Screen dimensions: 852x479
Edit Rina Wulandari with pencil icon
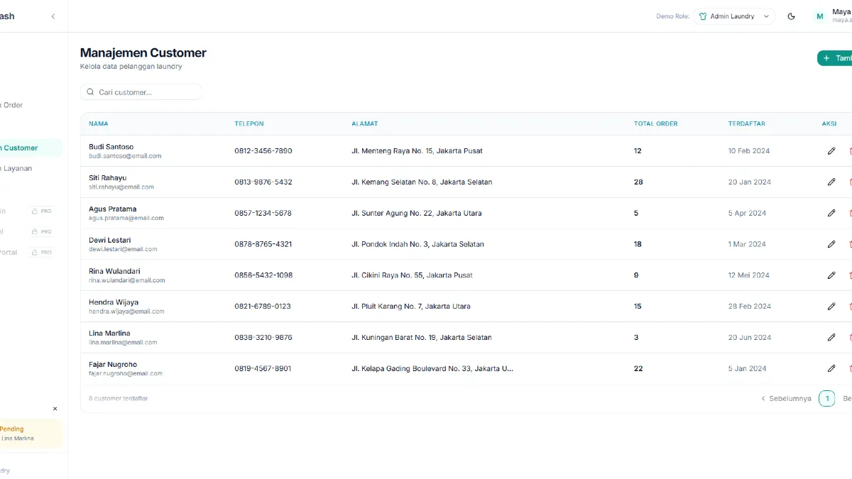coord(831,275)
